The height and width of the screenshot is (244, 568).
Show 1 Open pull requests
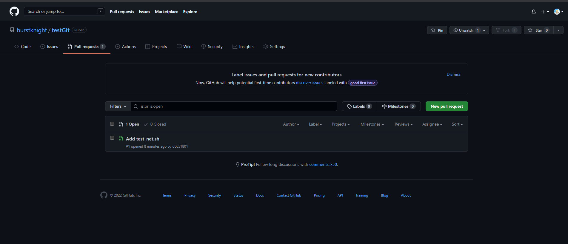(129, 124)
